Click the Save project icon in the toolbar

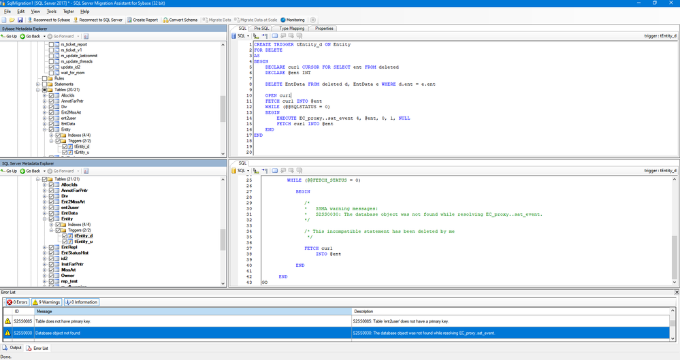tap(20, 20)
